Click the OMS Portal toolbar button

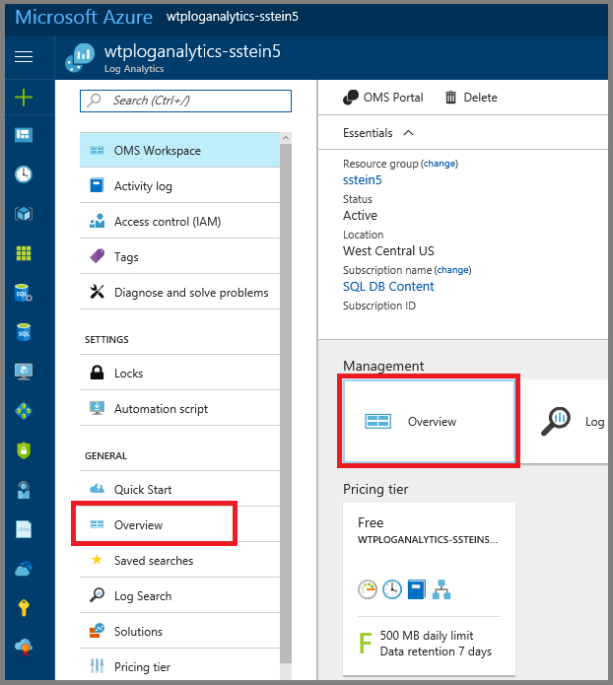383,98
